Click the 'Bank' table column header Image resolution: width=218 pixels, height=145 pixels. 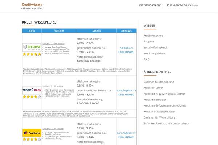click(32, 31)
